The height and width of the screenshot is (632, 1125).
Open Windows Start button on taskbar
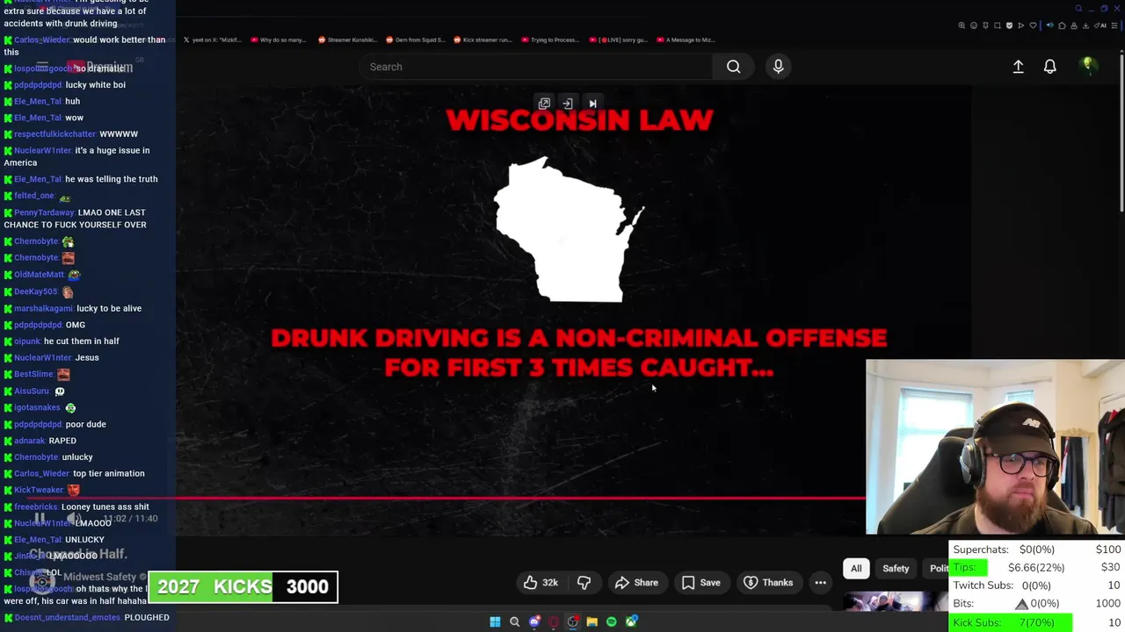495,621
